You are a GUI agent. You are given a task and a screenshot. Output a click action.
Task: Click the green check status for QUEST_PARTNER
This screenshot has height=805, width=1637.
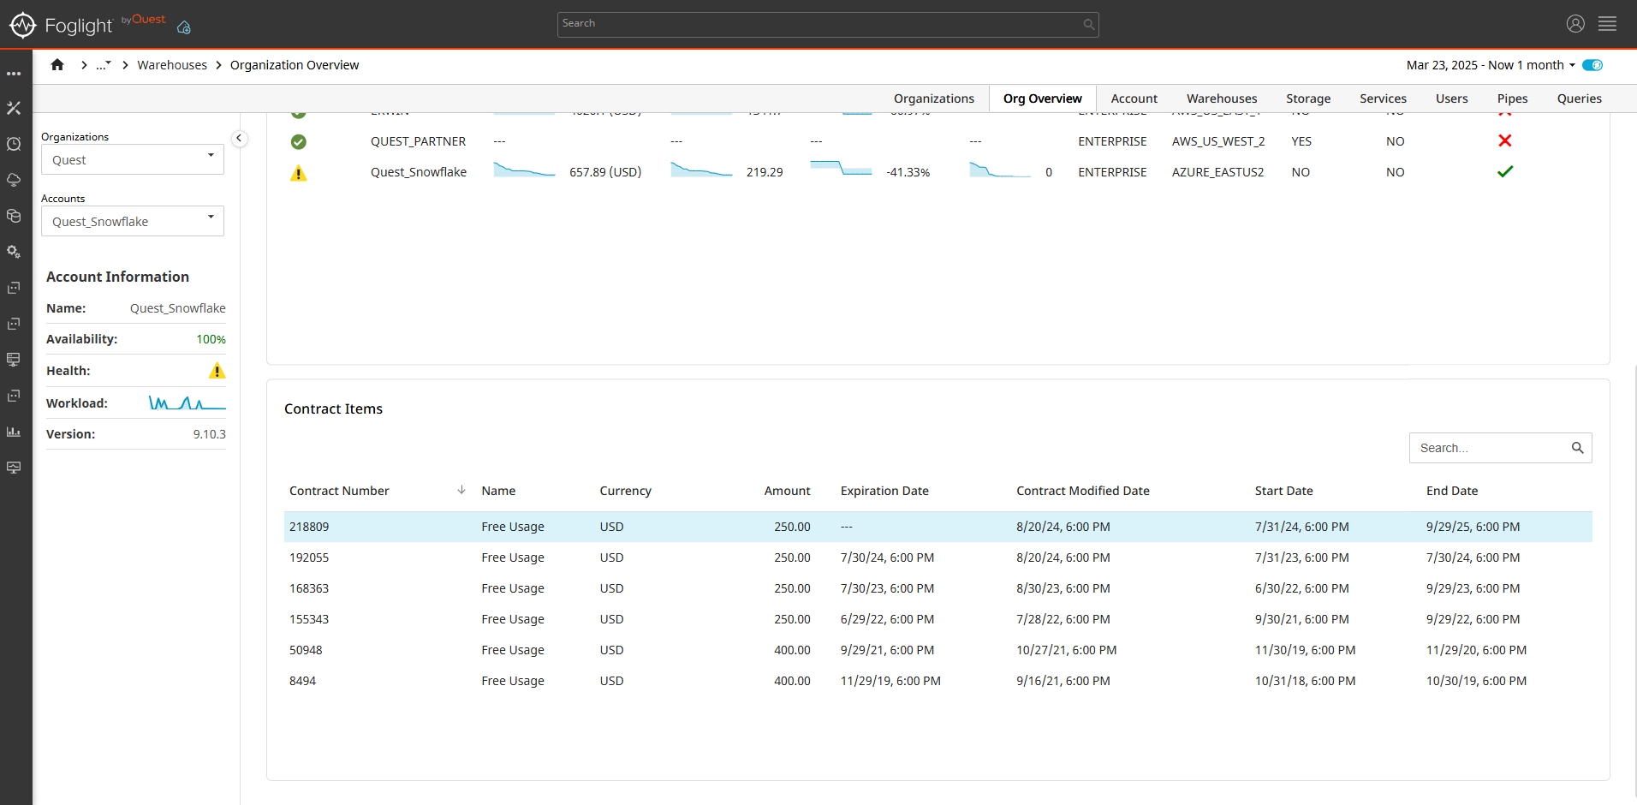pyautogui.click(x=299, y=141)
